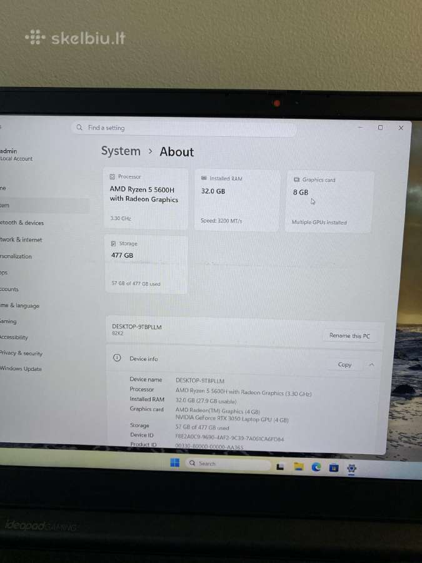Image resolution: width=422 pixels, height=563 pixels.
Task: Open Time & language settings
Action: pyautogui.click(x=20, y=305)
